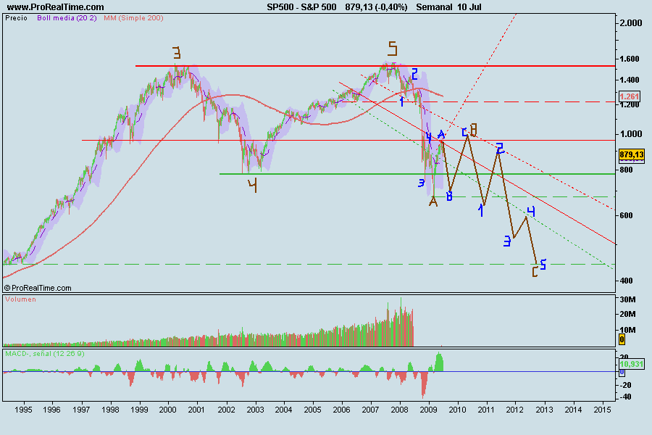The height and width of the screenshot is (435, 652).
Task: Click the 2013 year label
Action: point(544,410)
